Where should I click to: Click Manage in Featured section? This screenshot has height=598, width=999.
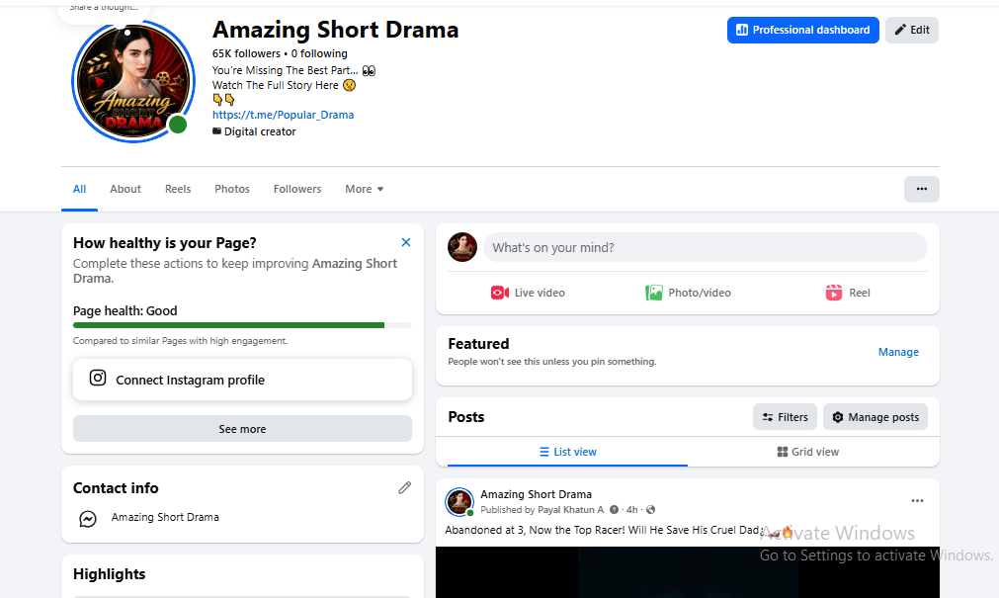898,352
